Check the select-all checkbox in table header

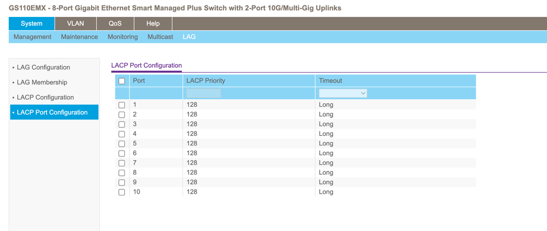[x=122, y=81]
